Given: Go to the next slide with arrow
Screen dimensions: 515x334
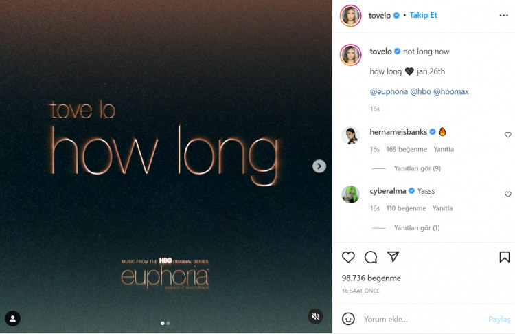Looking at the screenshot, I should point(319,166).
